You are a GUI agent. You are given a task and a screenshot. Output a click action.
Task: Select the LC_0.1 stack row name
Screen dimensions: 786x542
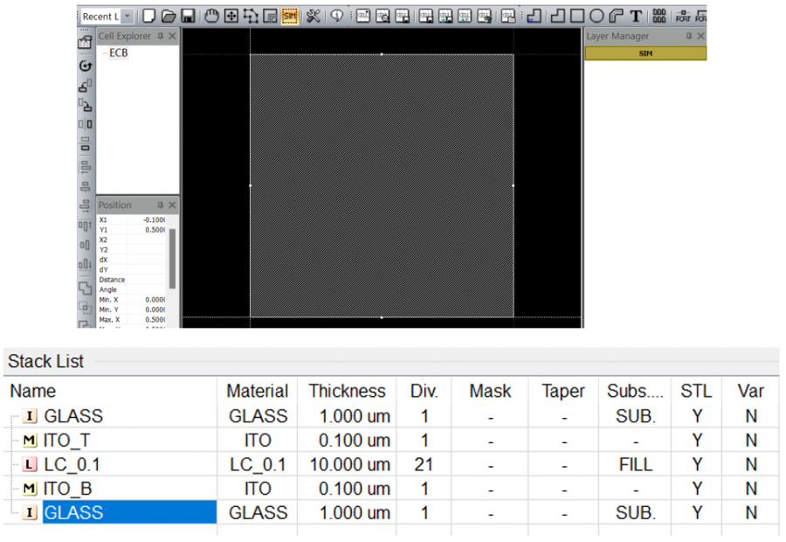coord(72,464)
